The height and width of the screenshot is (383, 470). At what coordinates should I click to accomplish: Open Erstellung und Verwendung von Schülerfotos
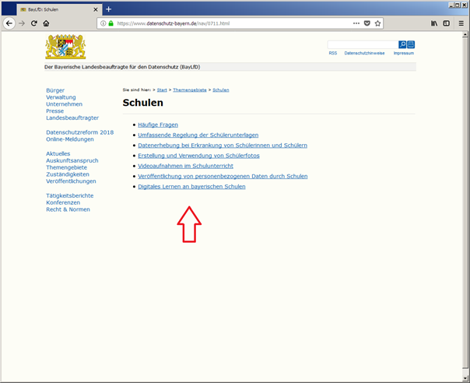tap(198, 156)
